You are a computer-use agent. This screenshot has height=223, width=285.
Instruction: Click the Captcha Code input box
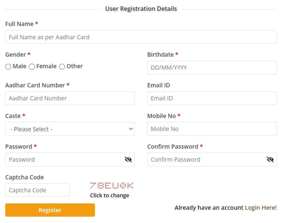[38, 190]
